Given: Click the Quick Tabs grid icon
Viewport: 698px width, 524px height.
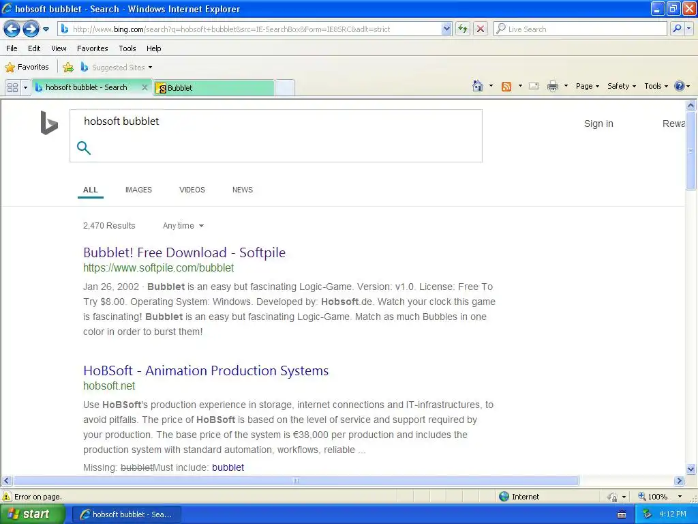Looking at the screenshot, I should click(12, 87).
